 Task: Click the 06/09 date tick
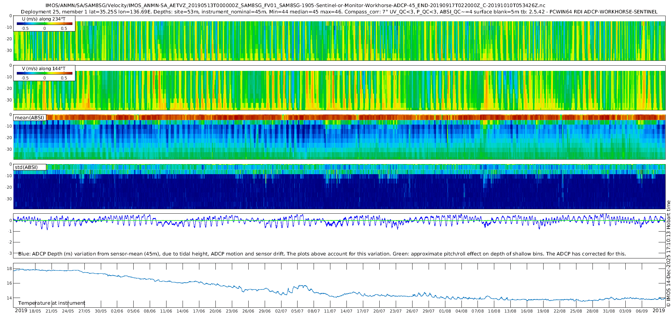coord(641,311)
